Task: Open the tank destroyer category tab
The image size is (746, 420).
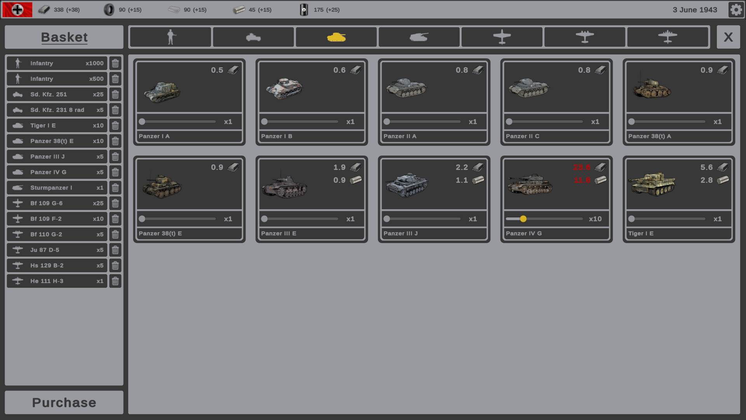Action: [x=419, y=37]
